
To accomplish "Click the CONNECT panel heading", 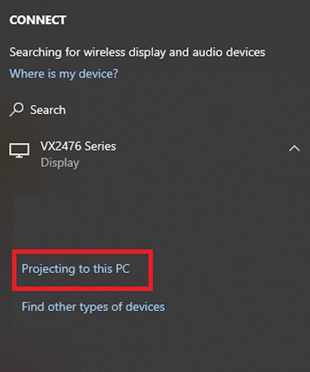I will click(38, 20).
